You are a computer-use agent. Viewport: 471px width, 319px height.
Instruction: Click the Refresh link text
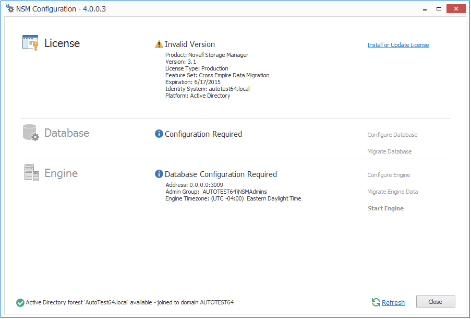point(393,303)
